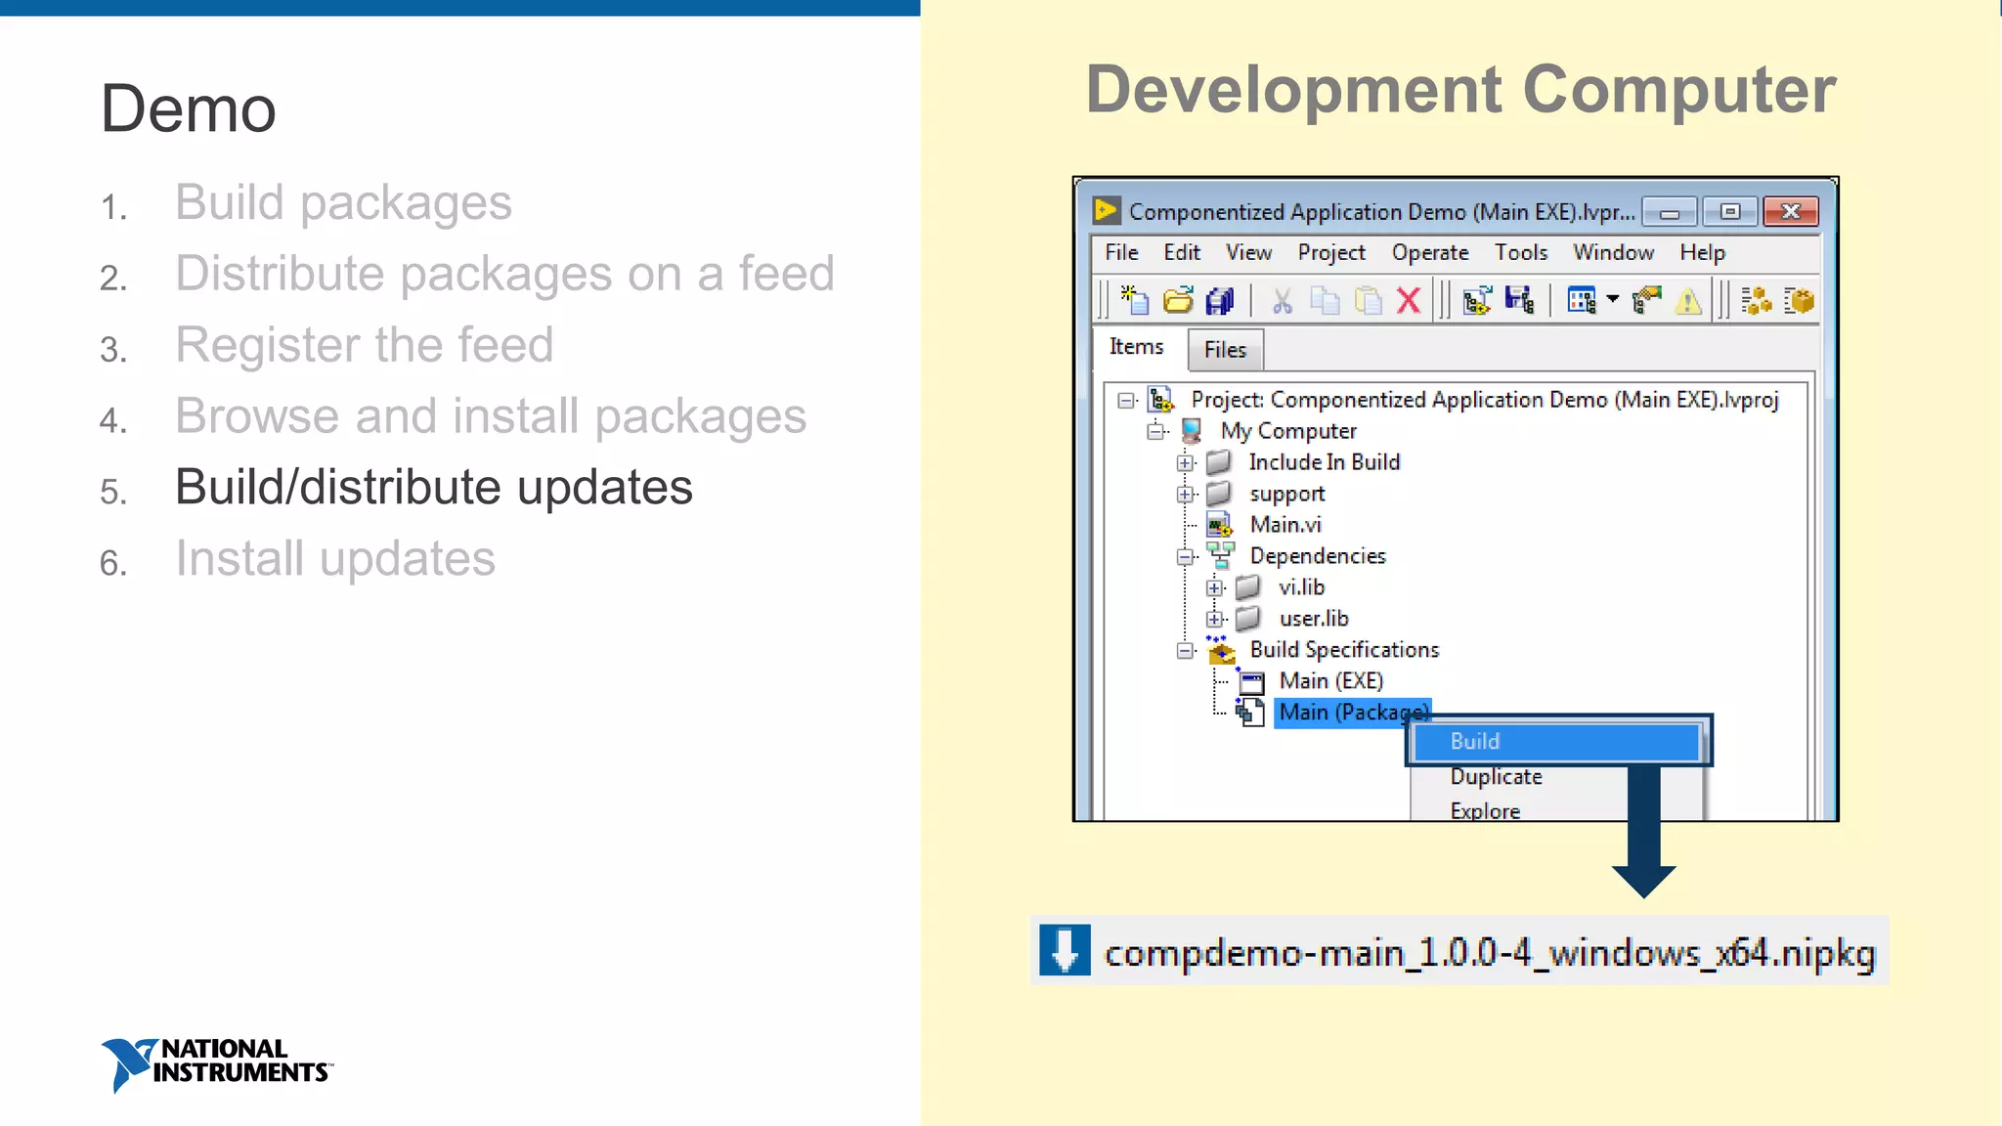This screenshot has height=1126, width=2002.
Task: Click the My Computer monitor icon
Action: pyautogui.click(x=1192, y=430)
